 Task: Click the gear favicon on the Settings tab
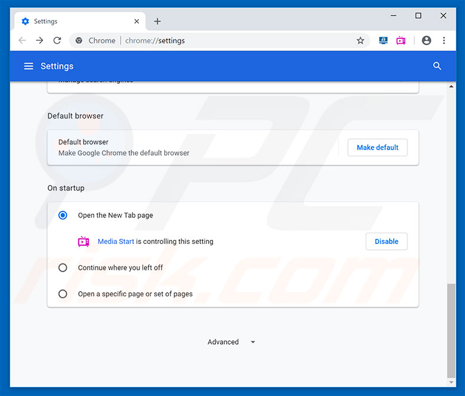pyautogui.click(x=25, y=21)
